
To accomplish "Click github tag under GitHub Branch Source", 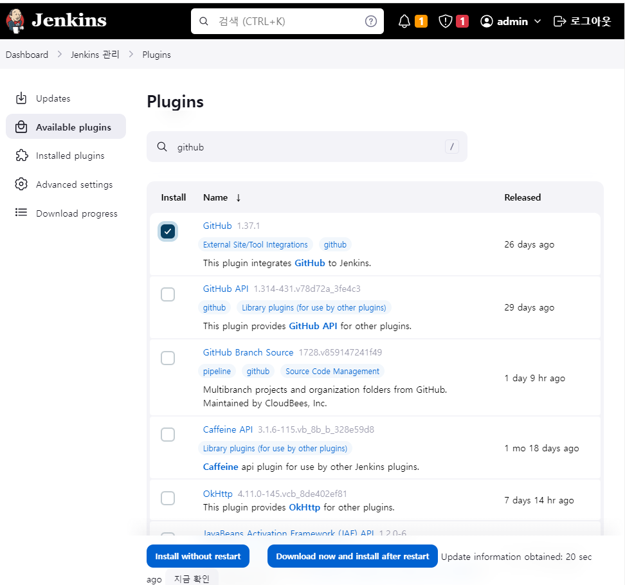I will click(258, 371).
